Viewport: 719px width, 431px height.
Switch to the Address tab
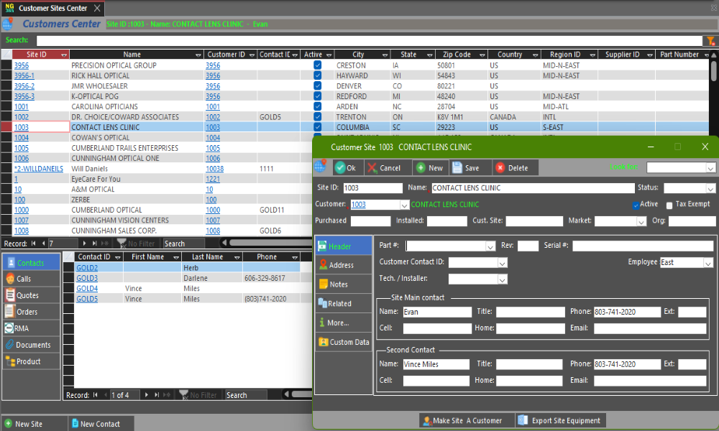tap(341, 265)
